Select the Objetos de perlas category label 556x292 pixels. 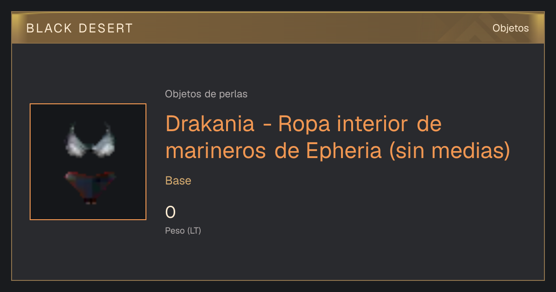[x=206, y=94]
